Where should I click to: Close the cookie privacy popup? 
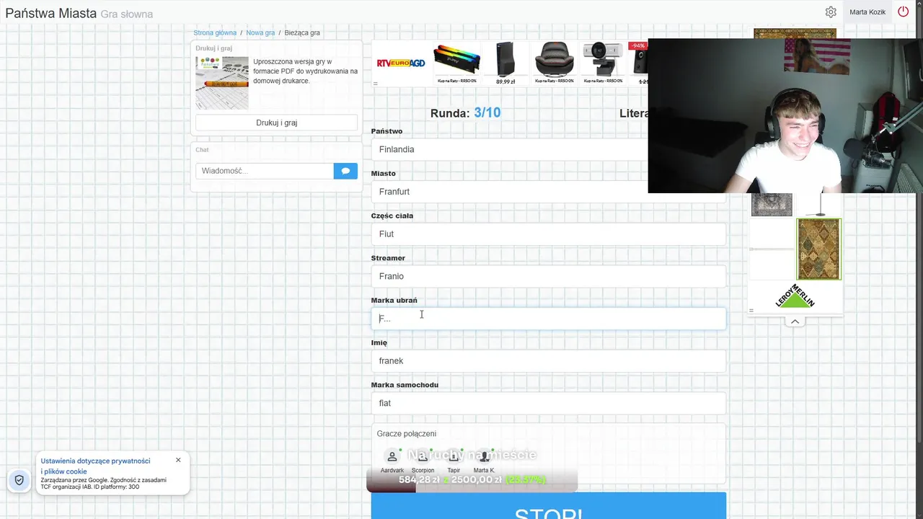[178, 460]
